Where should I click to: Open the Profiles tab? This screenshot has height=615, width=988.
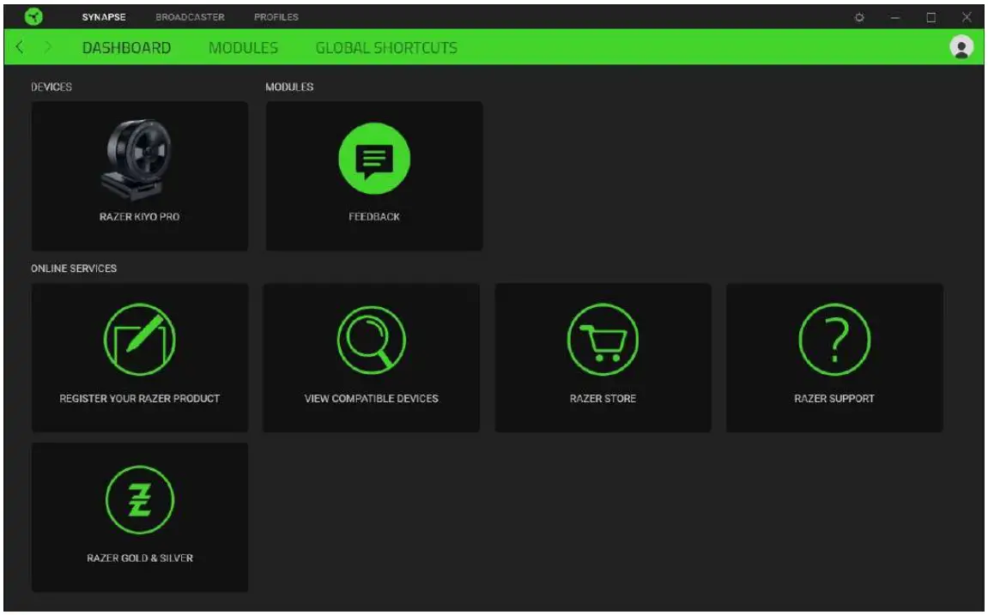coord(276,17)
